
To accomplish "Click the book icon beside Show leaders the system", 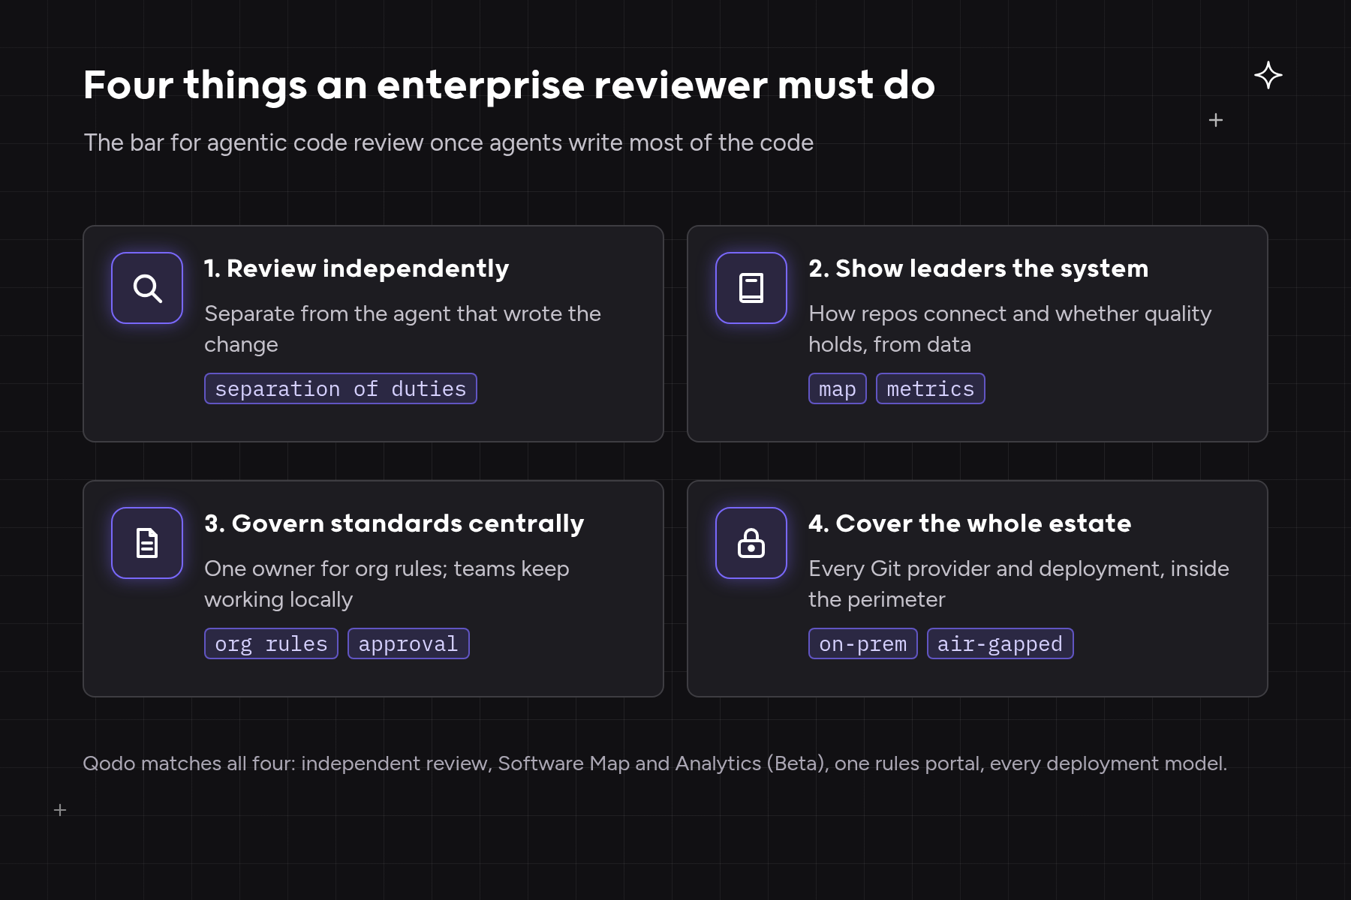I will coord(751,288).
